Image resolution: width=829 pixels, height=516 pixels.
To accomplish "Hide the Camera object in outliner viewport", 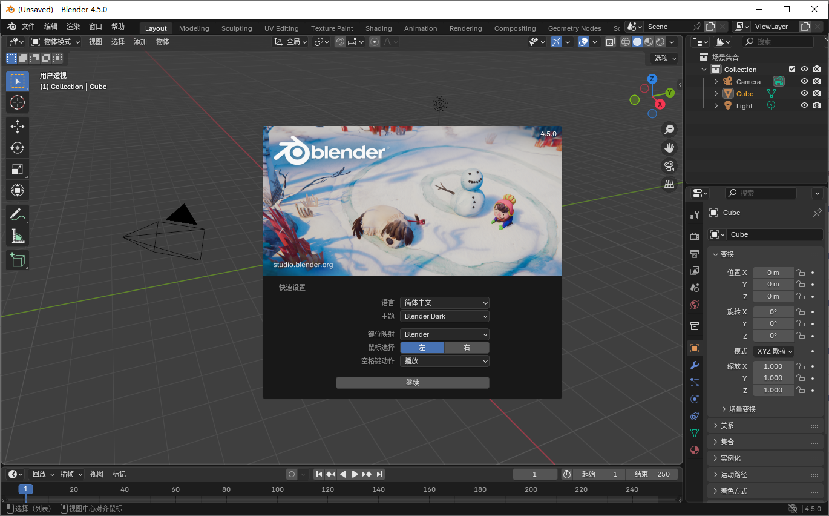I will coord(804,82).
